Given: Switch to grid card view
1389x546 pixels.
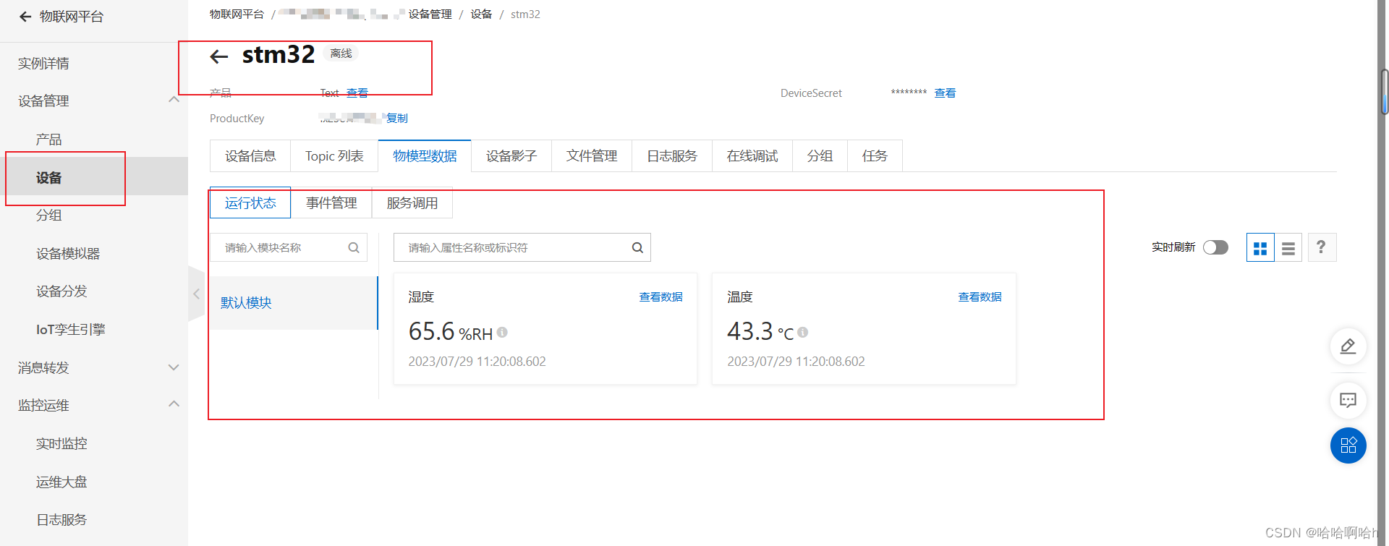Looking at the screenshot, I should (1260, 248).
